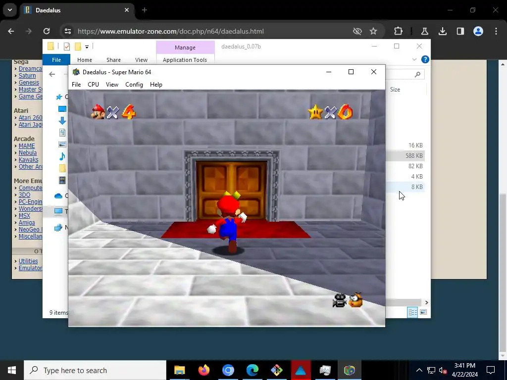Open Quick Access Toolbar customize dropdown
The width and height of the screenshot is (507, 380).
click(x=87, y=47)
